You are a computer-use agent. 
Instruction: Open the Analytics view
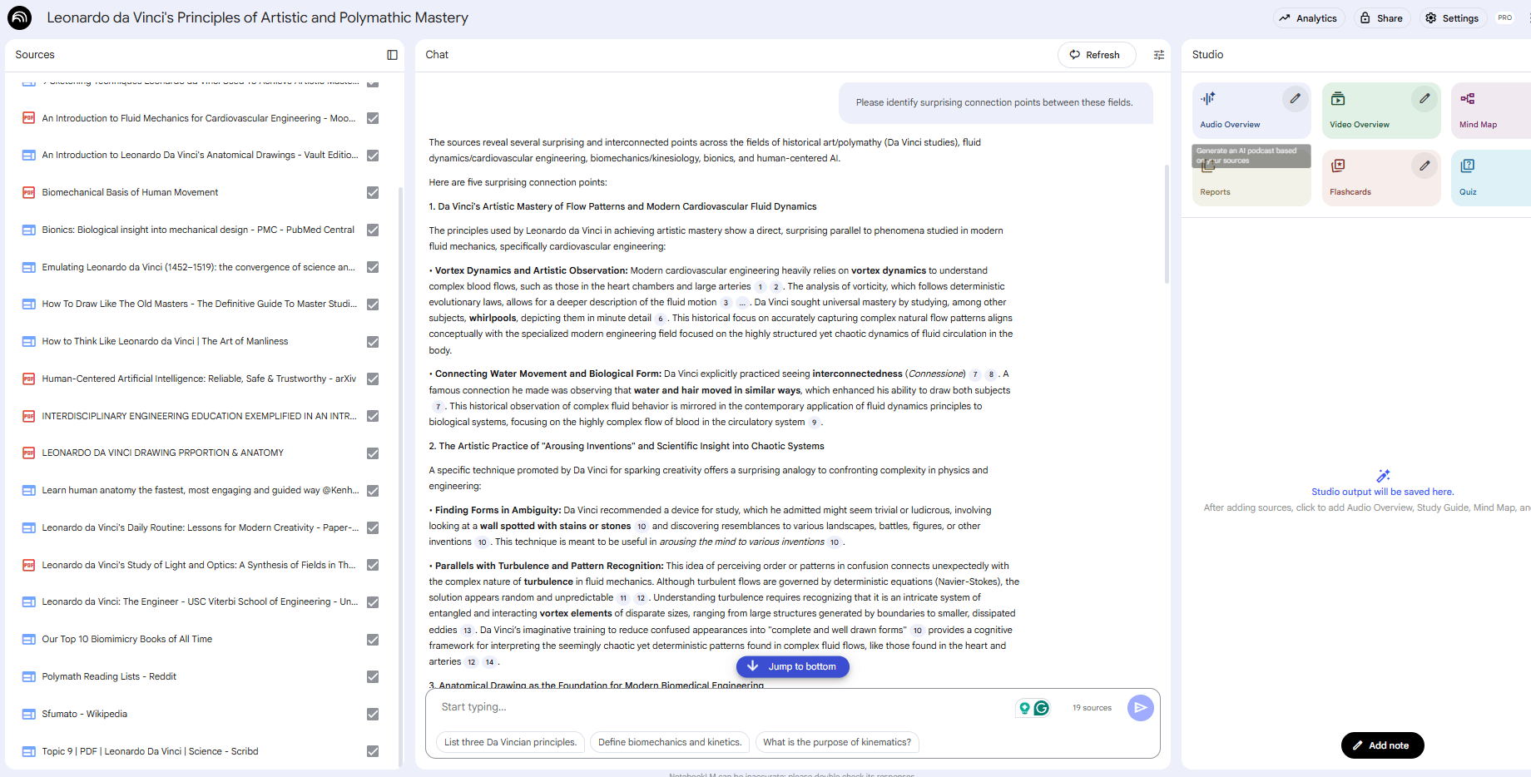pos(1308,18)
